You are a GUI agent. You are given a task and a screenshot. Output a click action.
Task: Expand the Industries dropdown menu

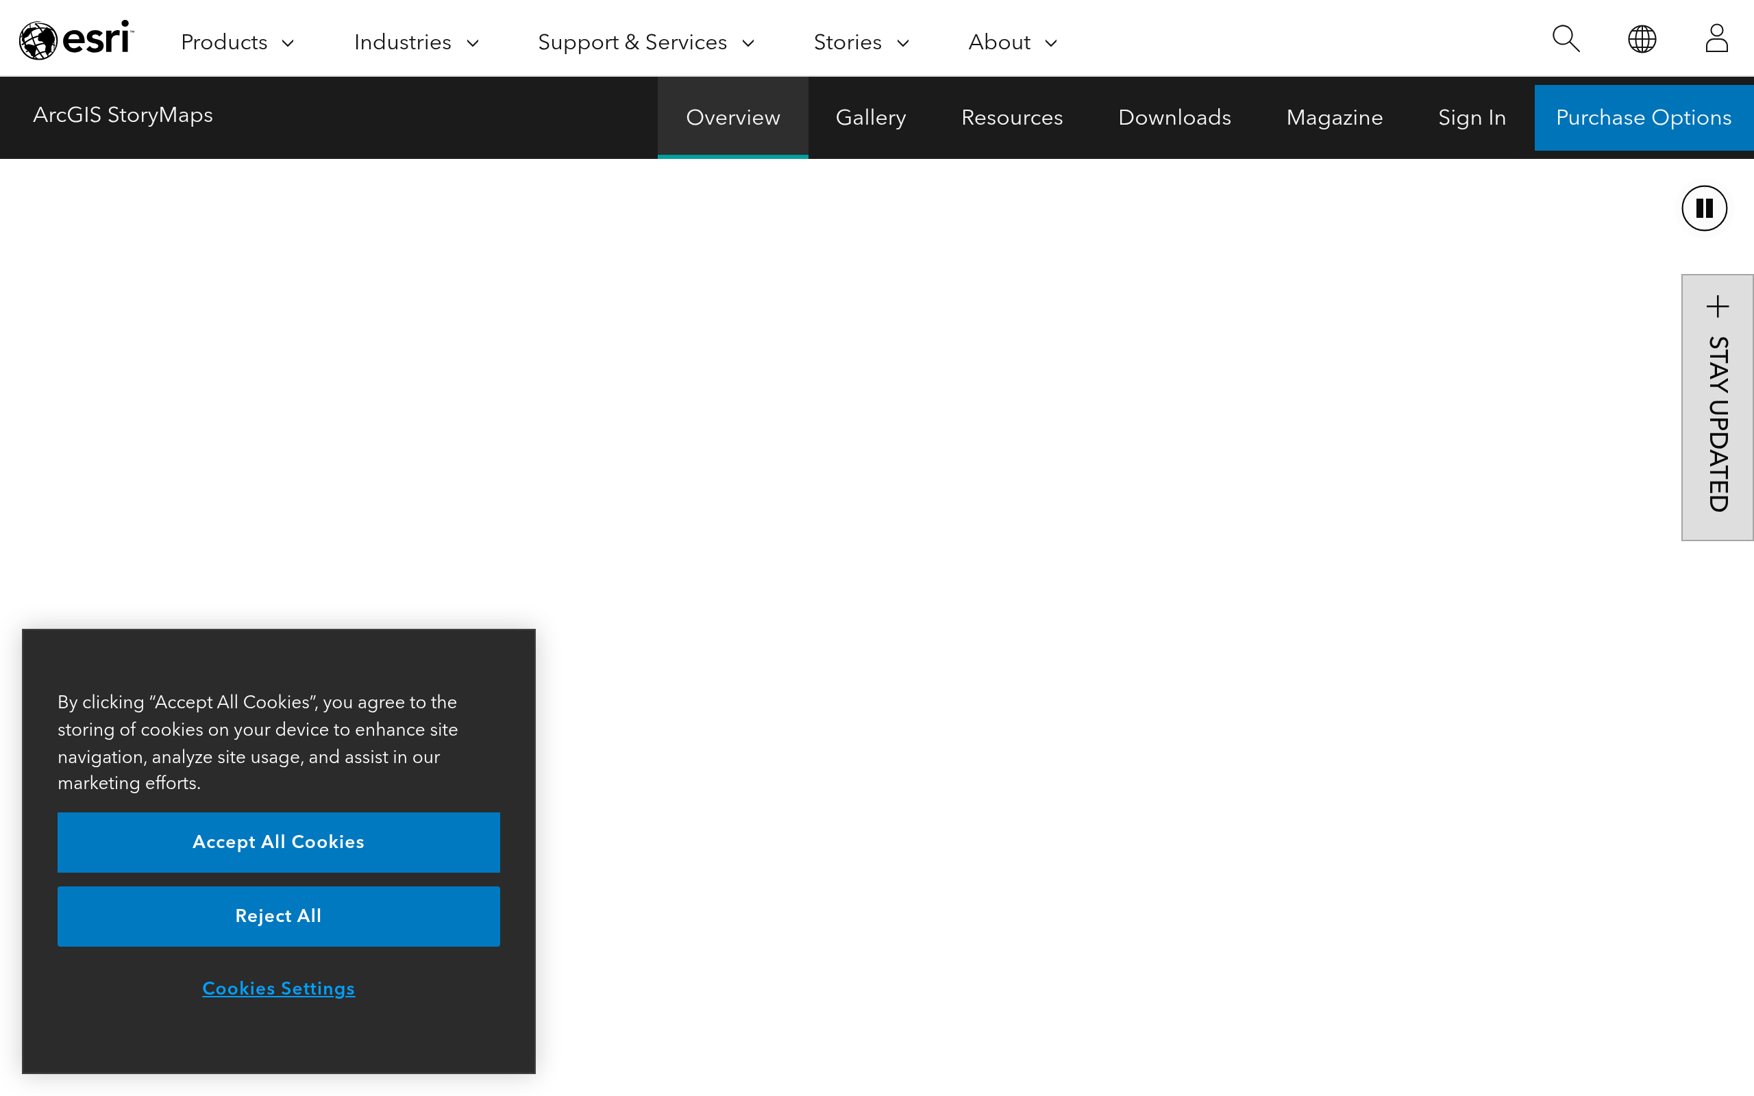[x=417, y=42]
